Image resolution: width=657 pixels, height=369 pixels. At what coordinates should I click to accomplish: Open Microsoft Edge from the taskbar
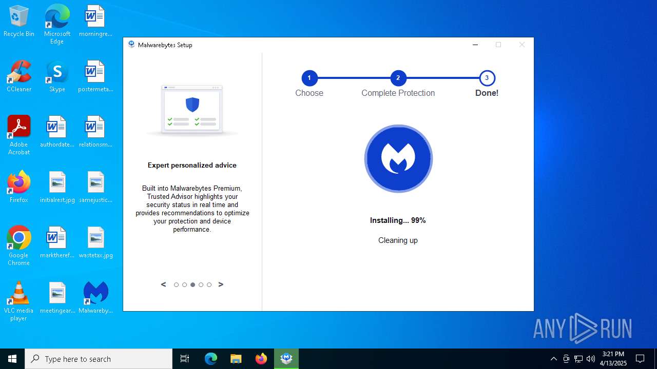tap(211, 359)
